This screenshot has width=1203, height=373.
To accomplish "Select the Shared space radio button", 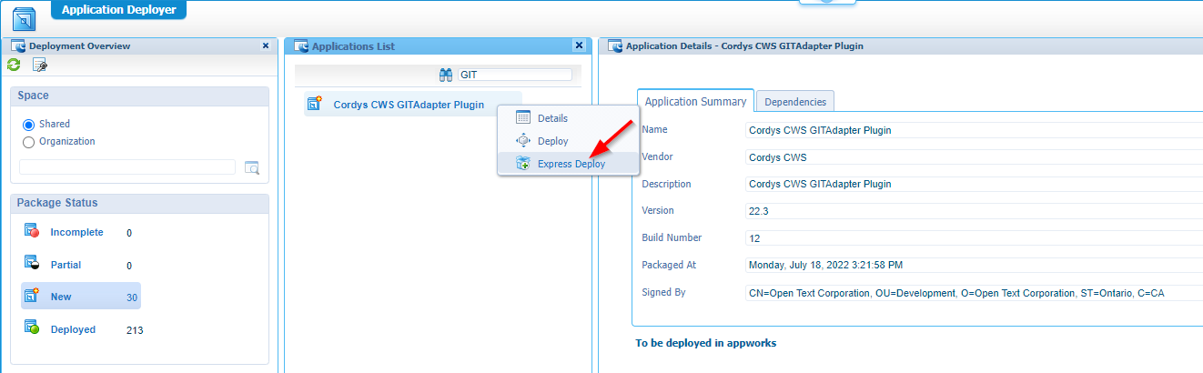I will click(x=29, y=125).
